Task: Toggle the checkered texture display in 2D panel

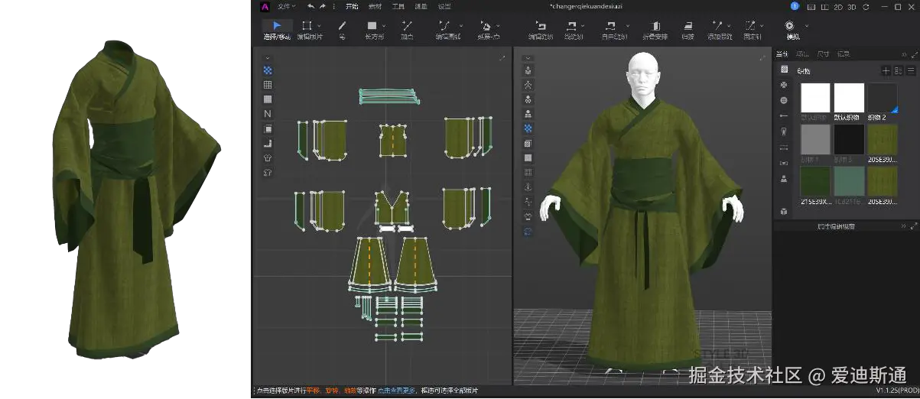Action: [268, 70]
